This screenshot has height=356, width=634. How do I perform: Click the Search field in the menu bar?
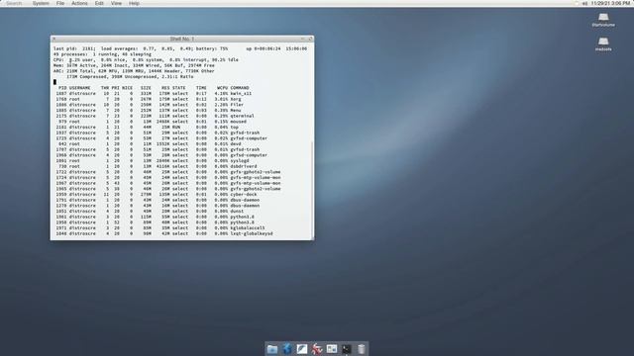tap(14, 3)
